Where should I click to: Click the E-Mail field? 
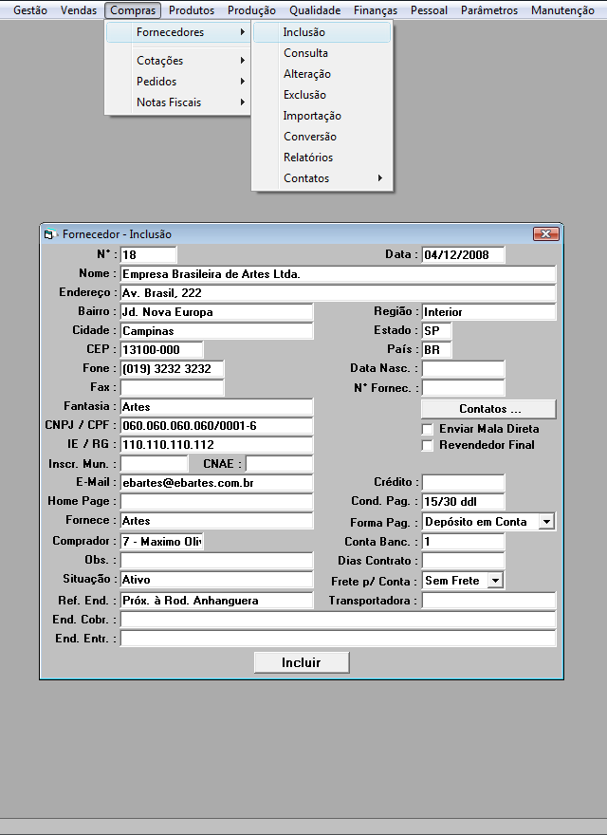point(216,482)
